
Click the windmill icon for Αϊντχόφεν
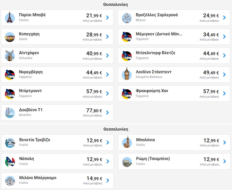10,56
